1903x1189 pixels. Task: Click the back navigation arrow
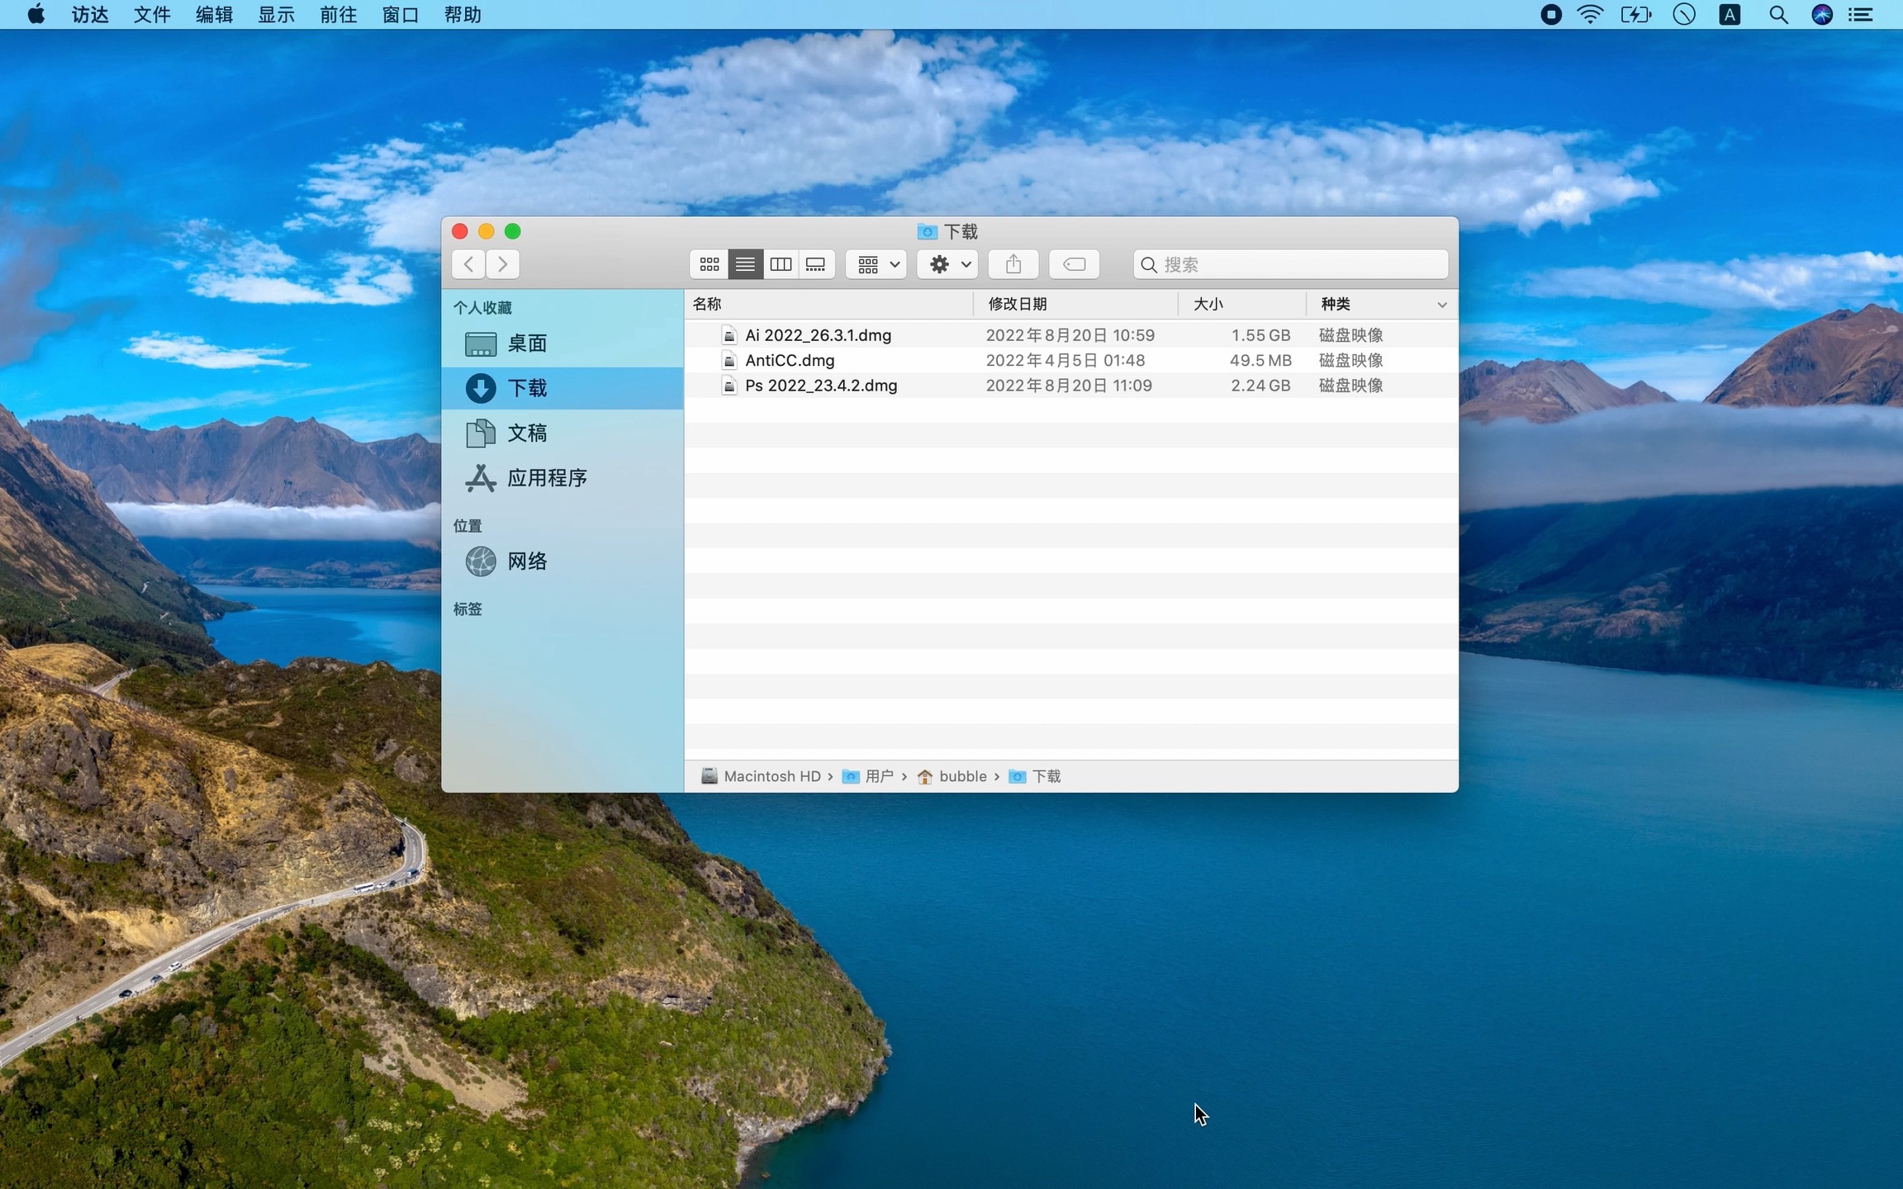pyautogui.click(x=467, y=263)
